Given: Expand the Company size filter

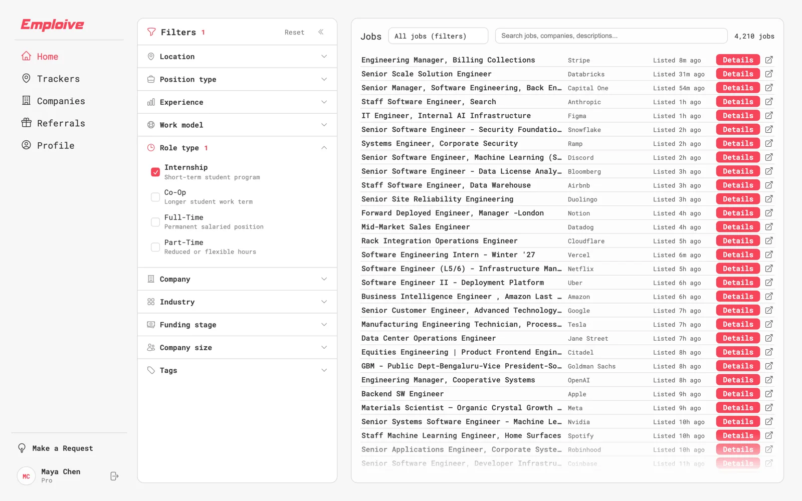Looking at the screenshot, I should pyautogui.click(x=237, y=348).
